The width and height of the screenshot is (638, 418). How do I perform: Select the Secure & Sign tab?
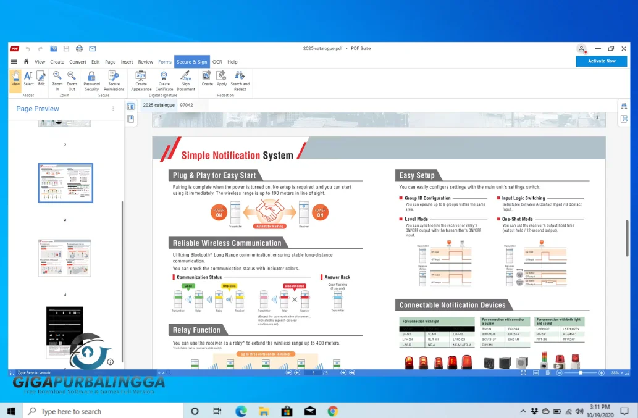192,62
